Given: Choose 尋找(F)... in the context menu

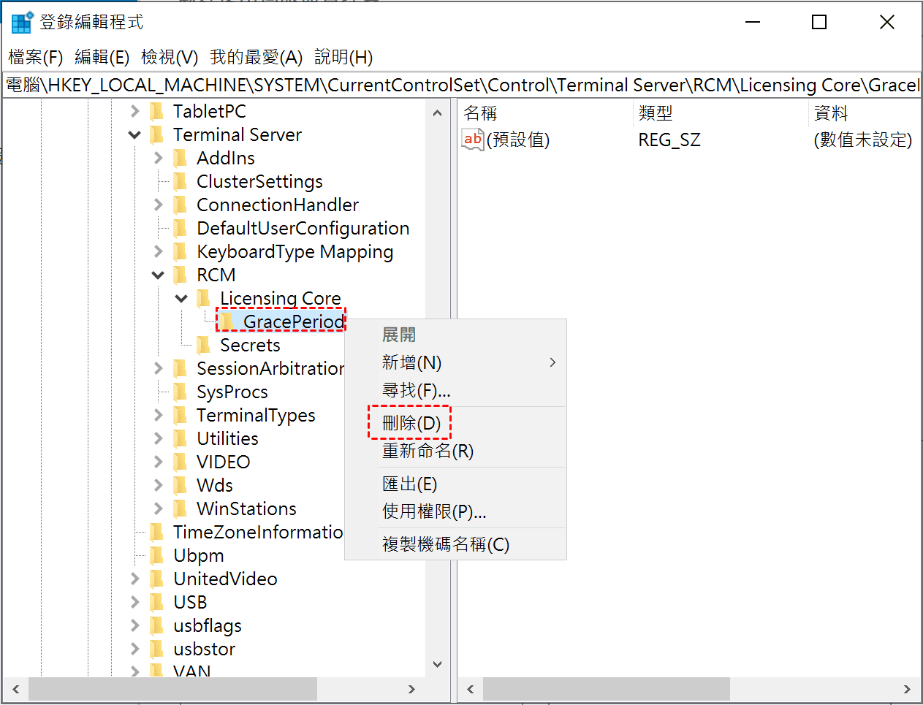Looking at the screenshot, I should [455, 390].
